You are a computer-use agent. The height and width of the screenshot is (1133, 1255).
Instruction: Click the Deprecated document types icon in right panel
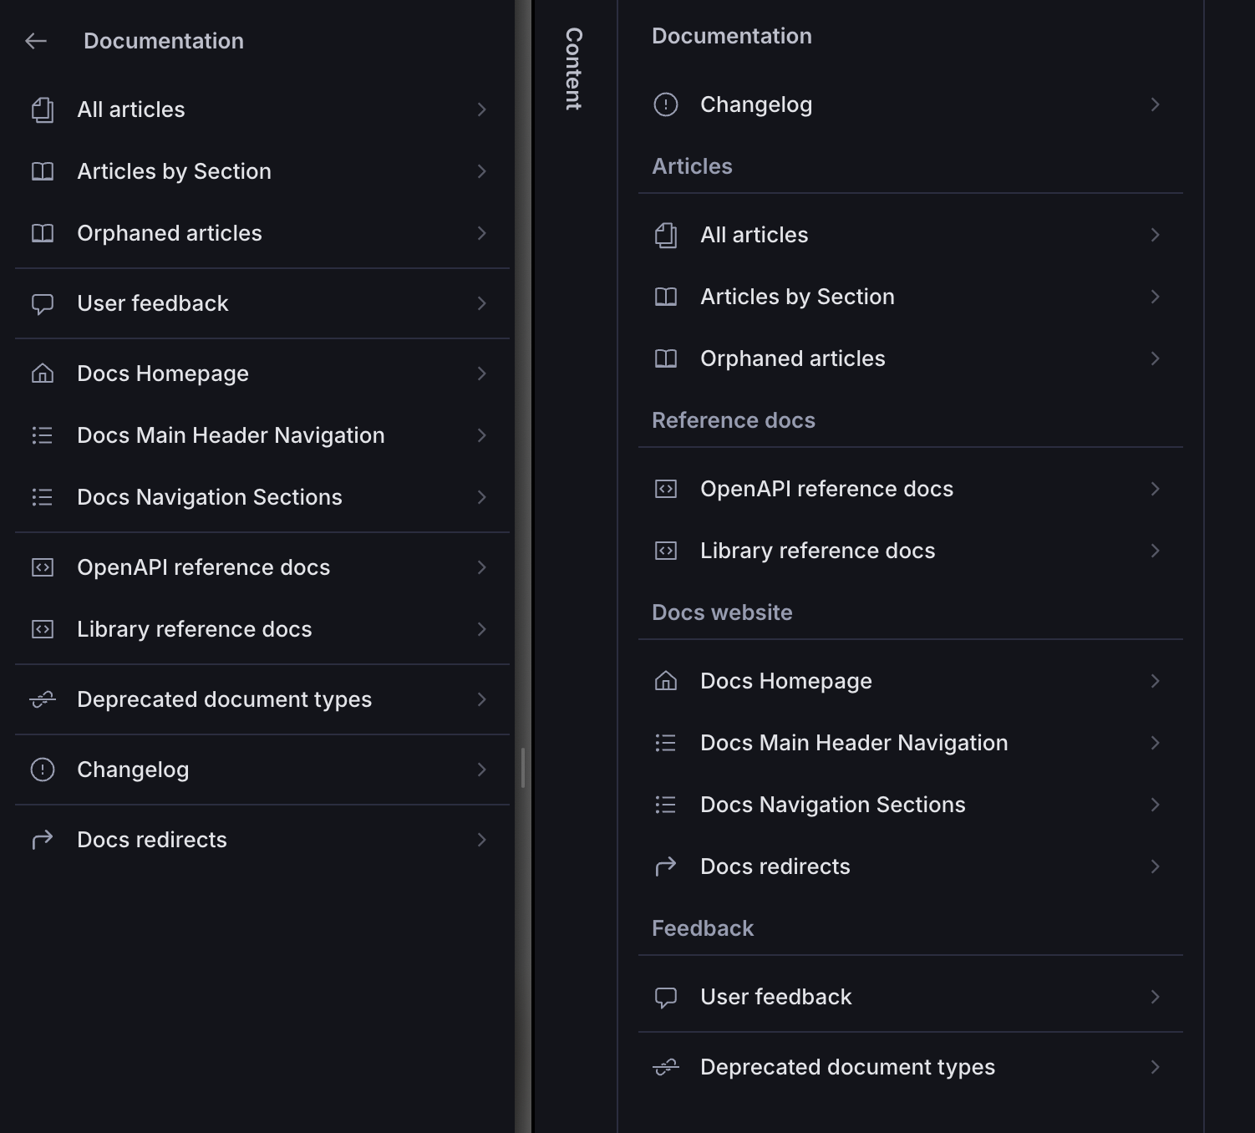(x=666, y=1067)
